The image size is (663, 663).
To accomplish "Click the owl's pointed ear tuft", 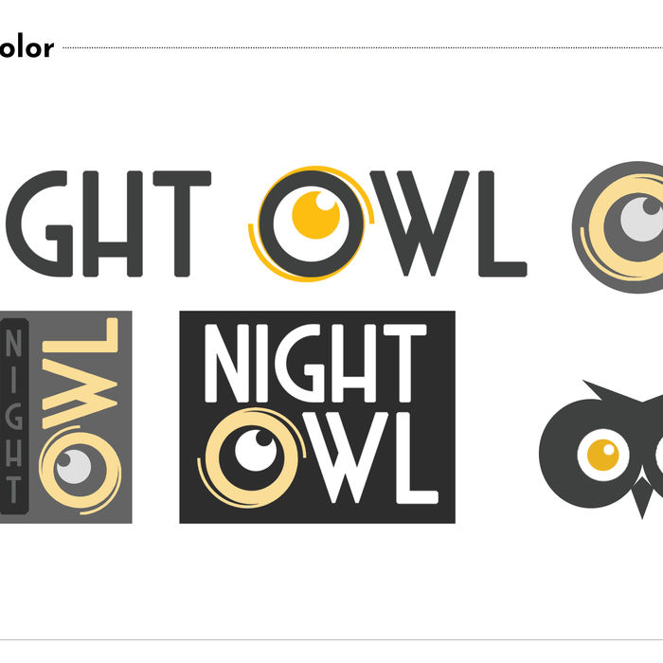I will (x=599, y=390).
